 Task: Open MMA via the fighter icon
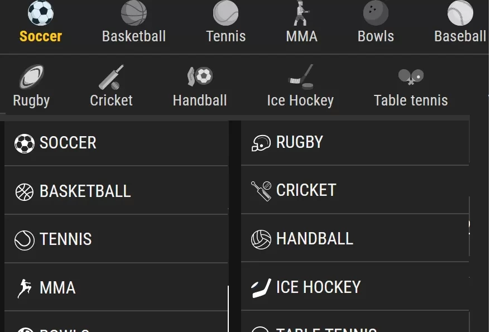301,13
